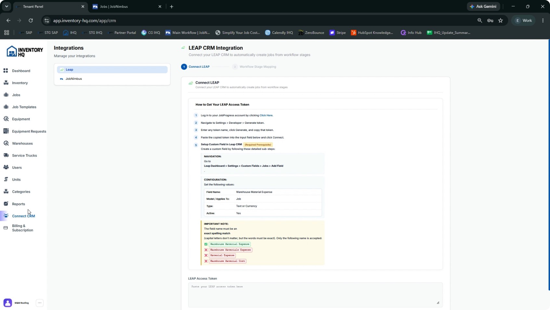
Task: Click the Ask Gemini button
Action: (483, 7)
